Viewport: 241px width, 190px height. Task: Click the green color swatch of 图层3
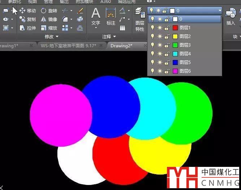[175, 45]
